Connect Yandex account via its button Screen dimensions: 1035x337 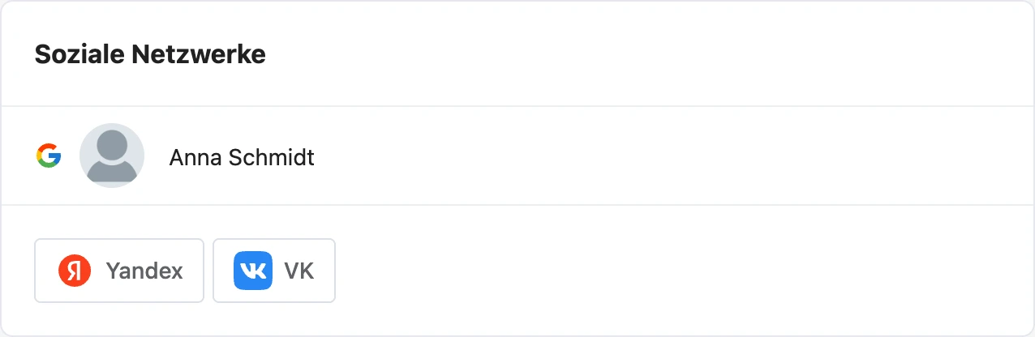tap(119, 271)
